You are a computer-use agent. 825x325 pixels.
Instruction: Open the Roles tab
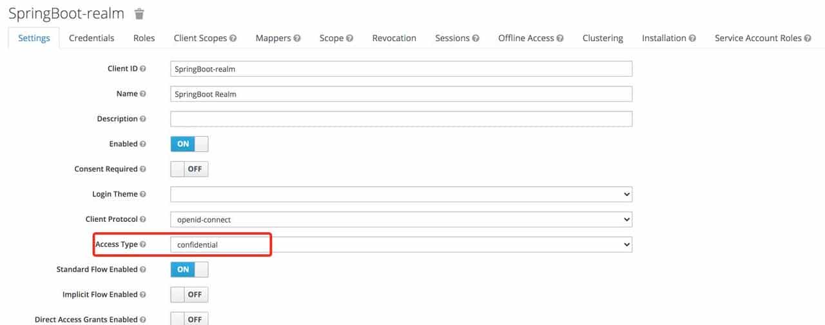coord(144,38)
